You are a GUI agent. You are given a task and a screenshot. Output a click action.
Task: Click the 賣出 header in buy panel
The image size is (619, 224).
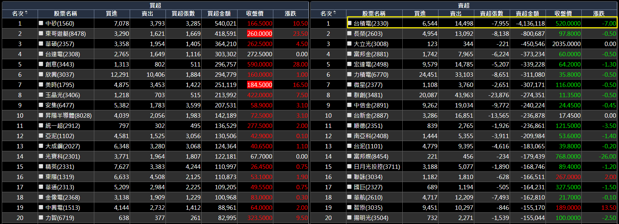(148, 14)
